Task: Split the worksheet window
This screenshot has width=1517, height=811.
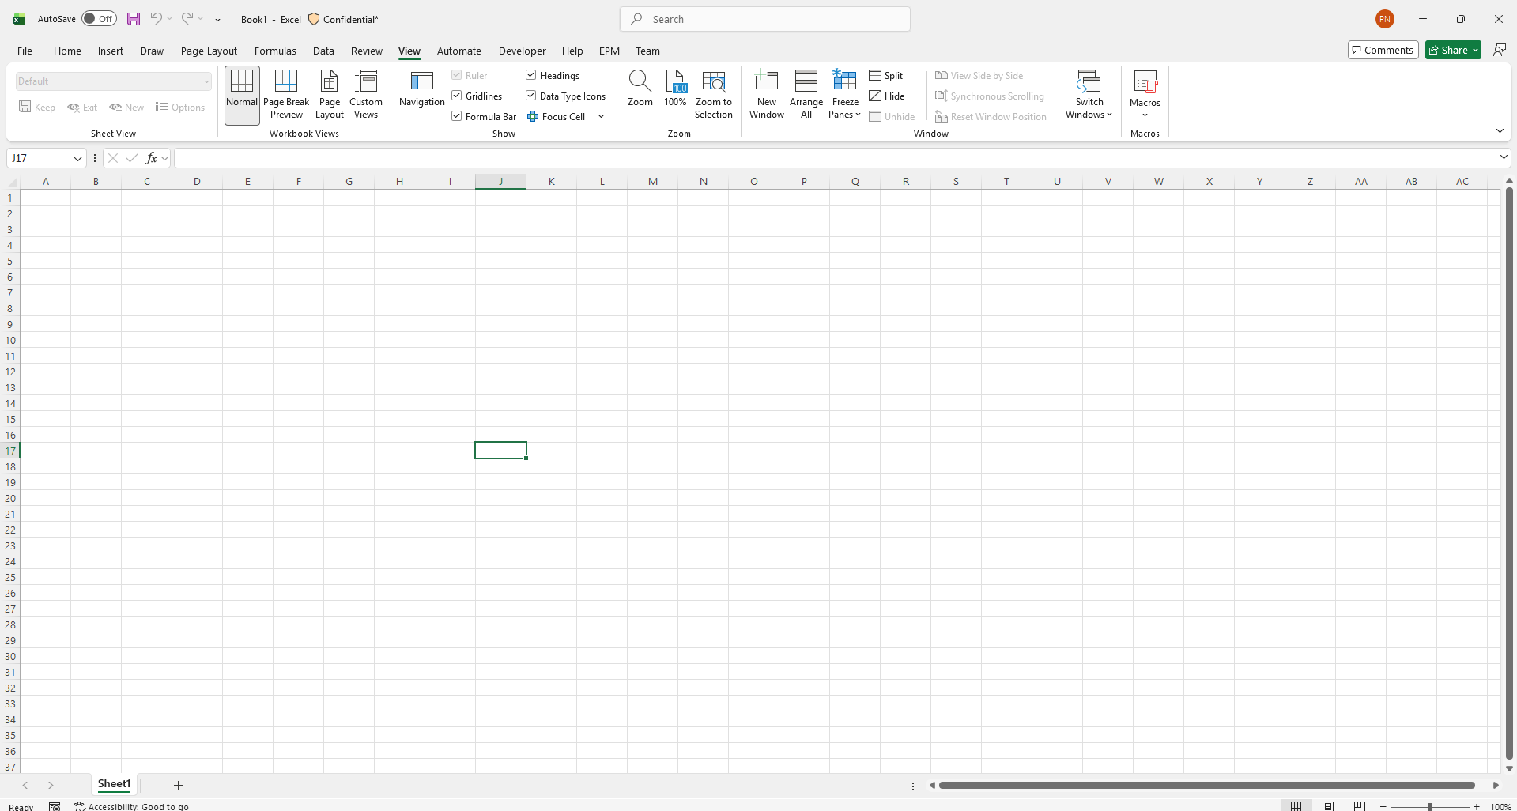Action: [886, 75]
